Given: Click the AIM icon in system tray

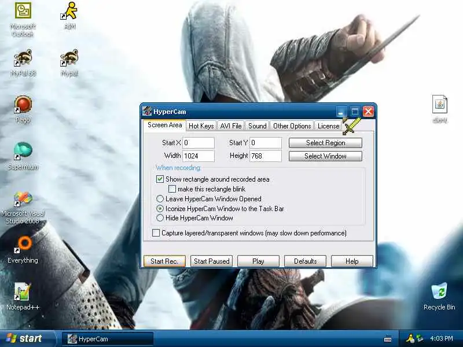Looking at the screenshot, I should click(x=410, y=338).
